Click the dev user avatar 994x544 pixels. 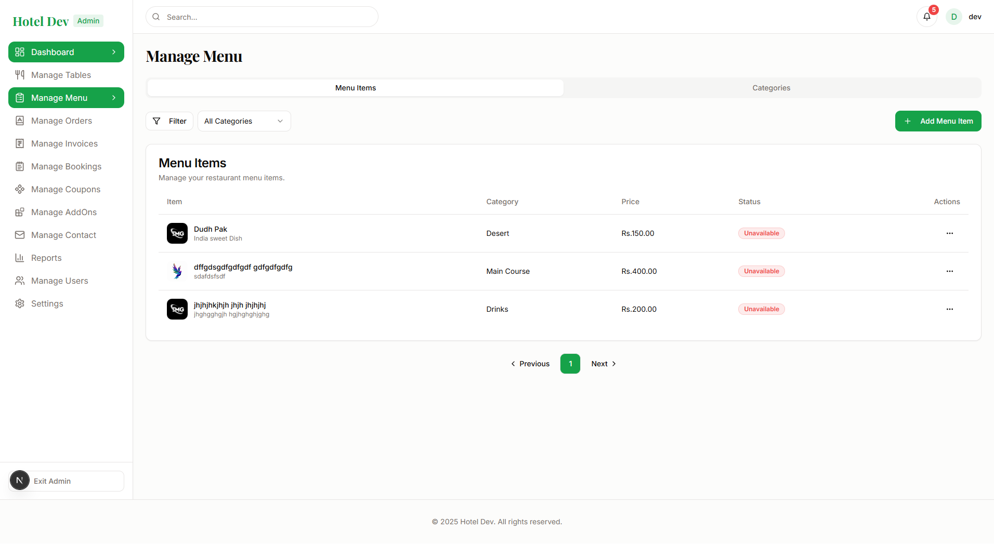point(953,17)
